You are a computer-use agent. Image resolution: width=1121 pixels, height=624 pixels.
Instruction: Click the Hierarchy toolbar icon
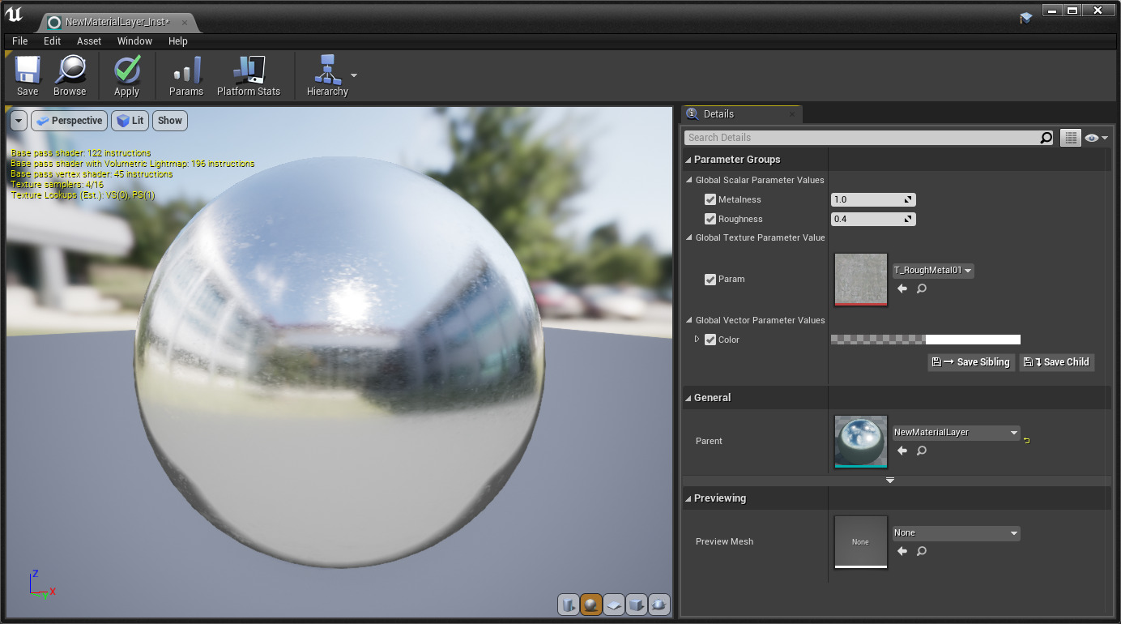pyautogui.click(x=327, y=71)
